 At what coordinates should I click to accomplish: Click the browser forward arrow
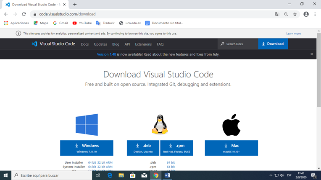click(x=15, y=14)
